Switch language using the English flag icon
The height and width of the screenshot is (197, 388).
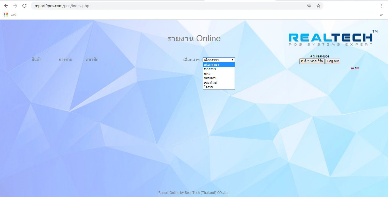(357, 68)
